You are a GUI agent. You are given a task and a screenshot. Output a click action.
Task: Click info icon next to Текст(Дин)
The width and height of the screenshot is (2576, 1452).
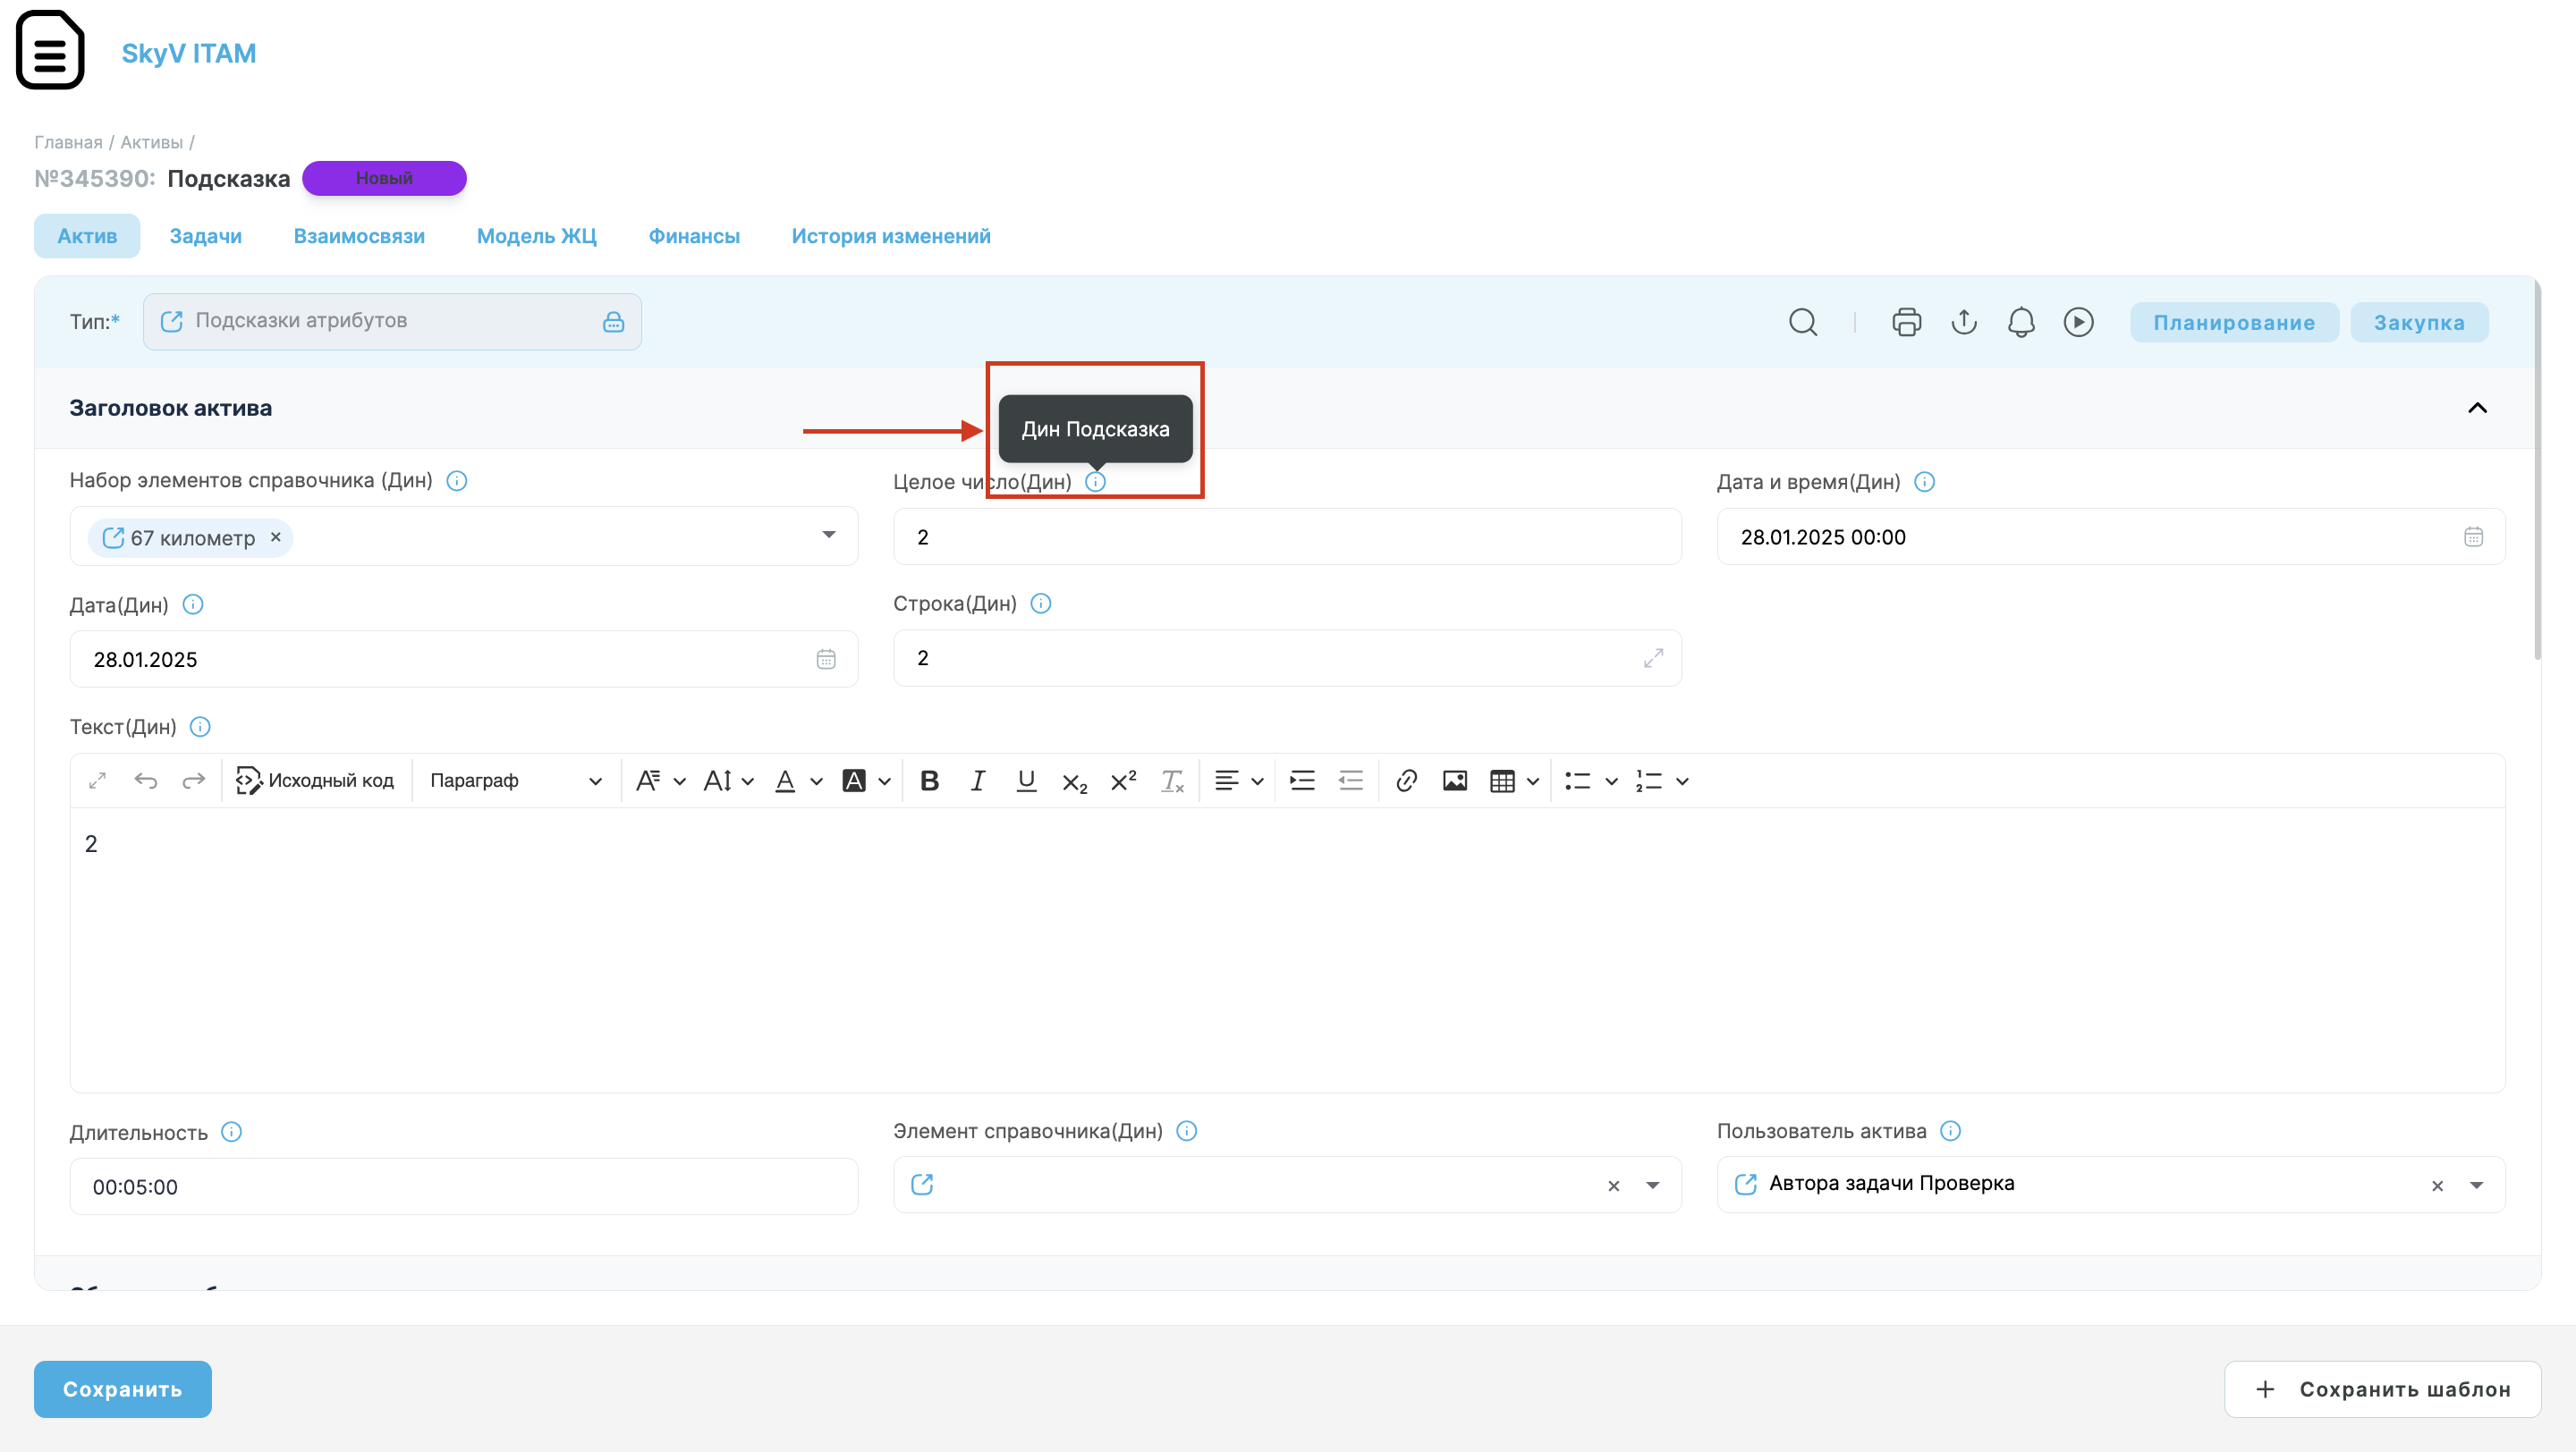point(200,727)
